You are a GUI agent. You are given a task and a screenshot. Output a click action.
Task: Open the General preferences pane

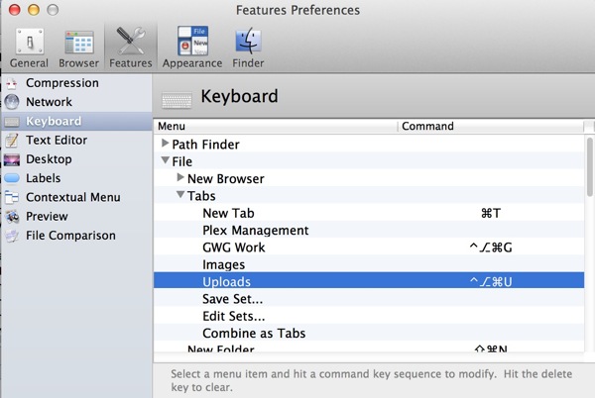pos(29,48)
